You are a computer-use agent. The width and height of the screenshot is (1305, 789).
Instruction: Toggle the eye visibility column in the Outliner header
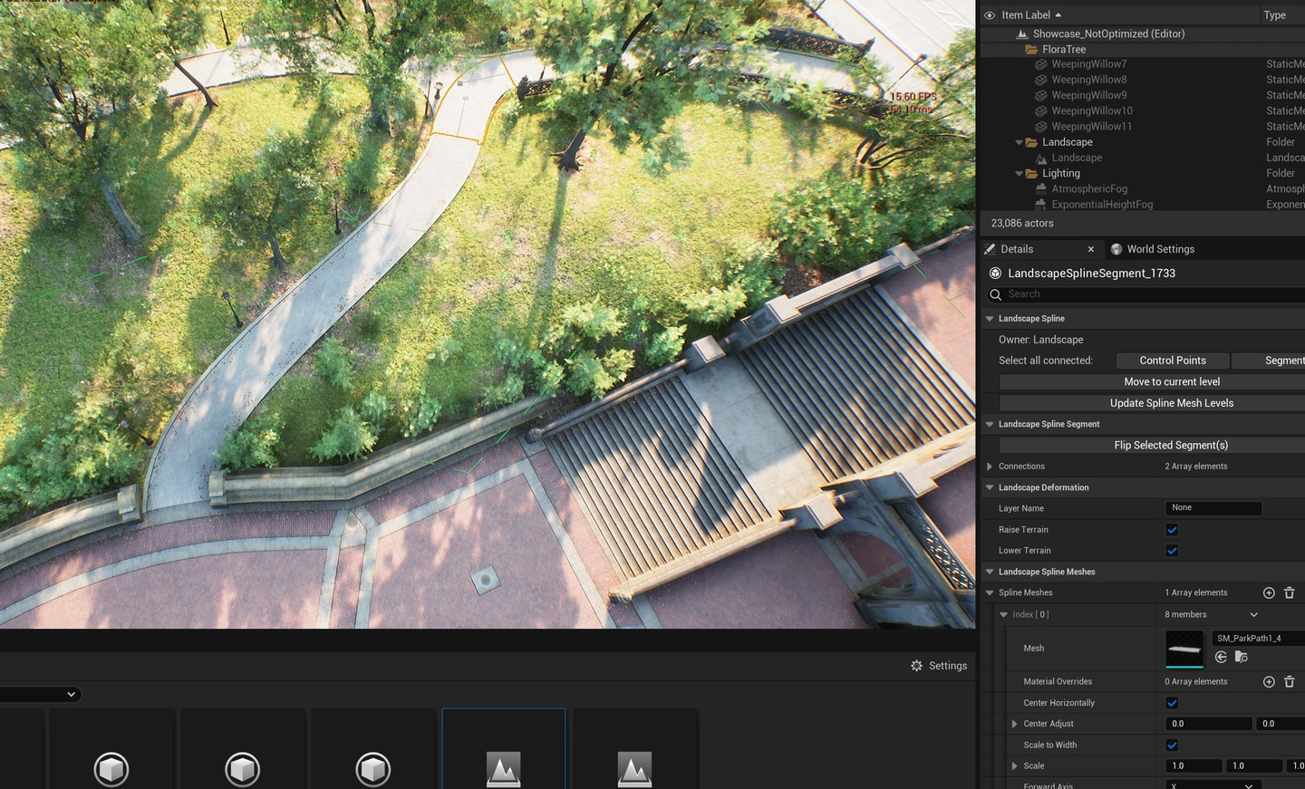(x=990, y=14)
